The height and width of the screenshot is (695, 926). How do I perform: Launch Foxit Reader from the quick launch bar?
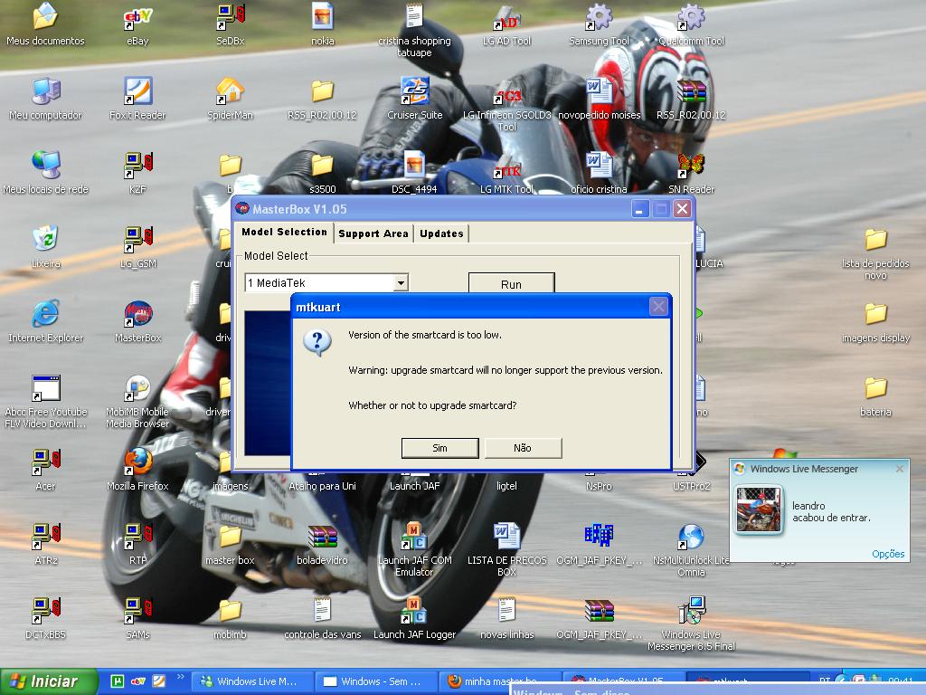click(x=159, y=681)
